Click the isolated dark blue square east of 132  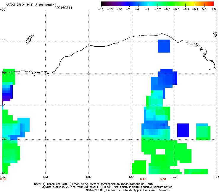tap(183, 130)
